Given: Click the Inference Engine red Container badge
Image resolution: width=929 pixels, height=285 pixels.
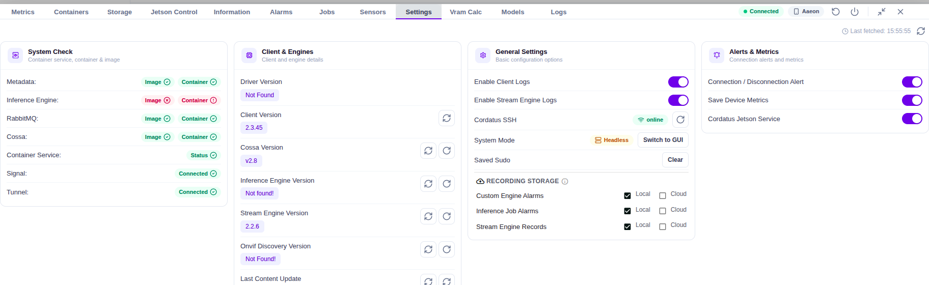Looking at the screenshot, I should tap(199, 100).
